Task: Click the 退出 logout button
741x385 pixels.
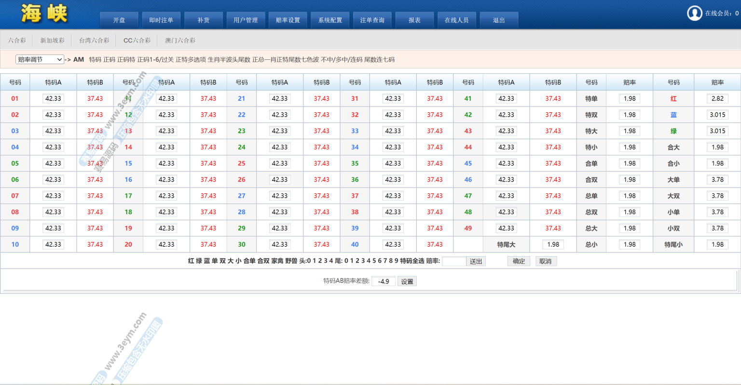Action: point(498,20)
